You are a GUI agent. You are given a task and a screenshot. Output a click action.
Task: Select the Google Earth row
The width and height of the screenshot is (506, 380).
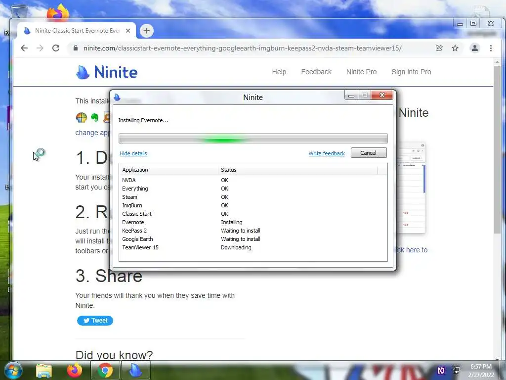[253, 239]
